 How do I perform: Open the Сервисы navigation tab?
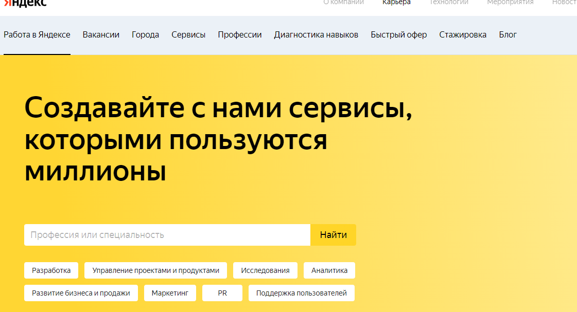[188, 35]
